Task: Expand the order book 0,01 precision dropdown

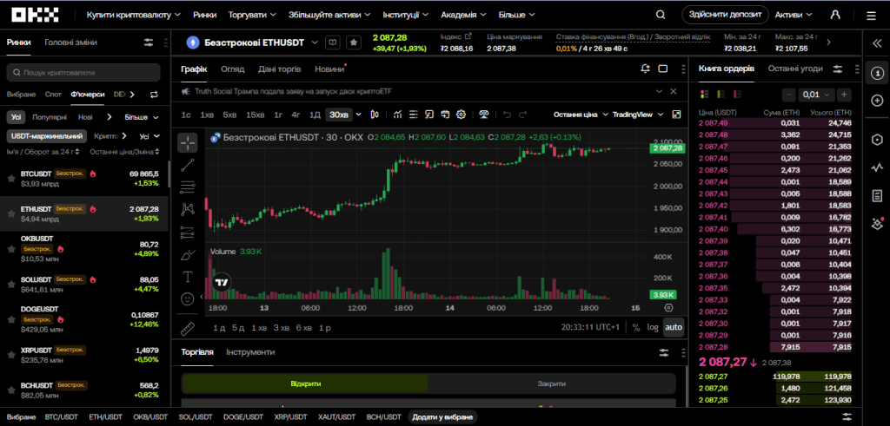Action: click(x=817, y=95)
